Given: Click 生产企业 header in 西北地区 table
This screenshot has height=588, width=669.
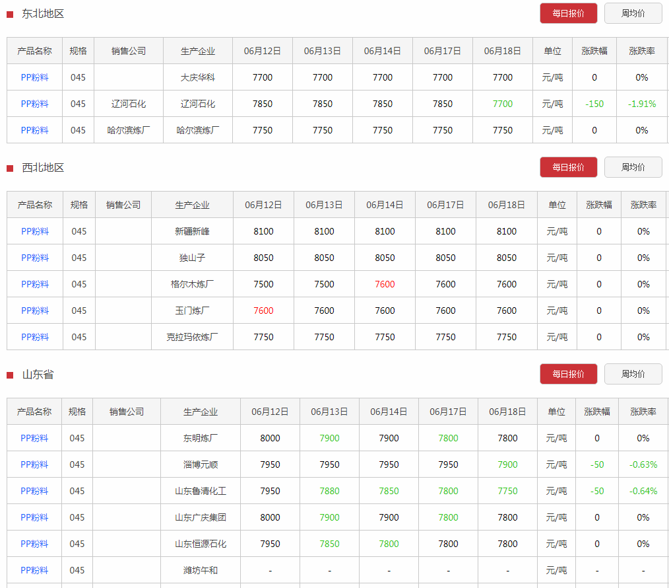Looking at the screenshot, I should tap(192, 205).
